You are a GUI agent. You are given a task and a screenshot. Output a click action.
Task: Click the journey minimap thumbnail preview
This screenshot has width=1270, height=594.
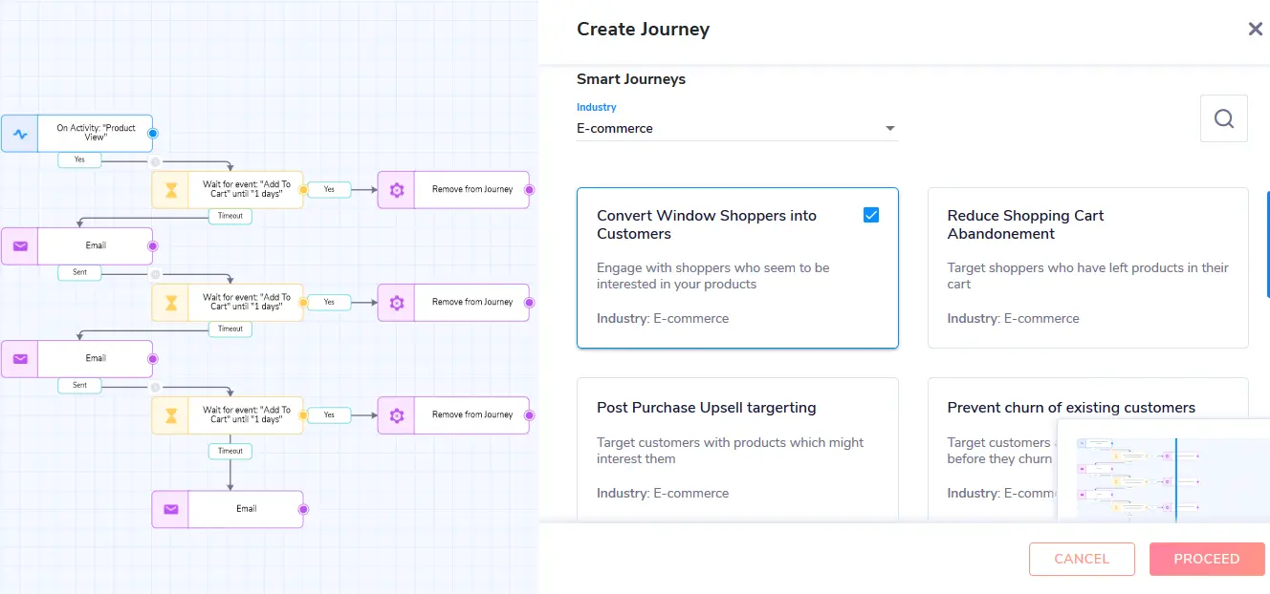[x=1164, y=469]
